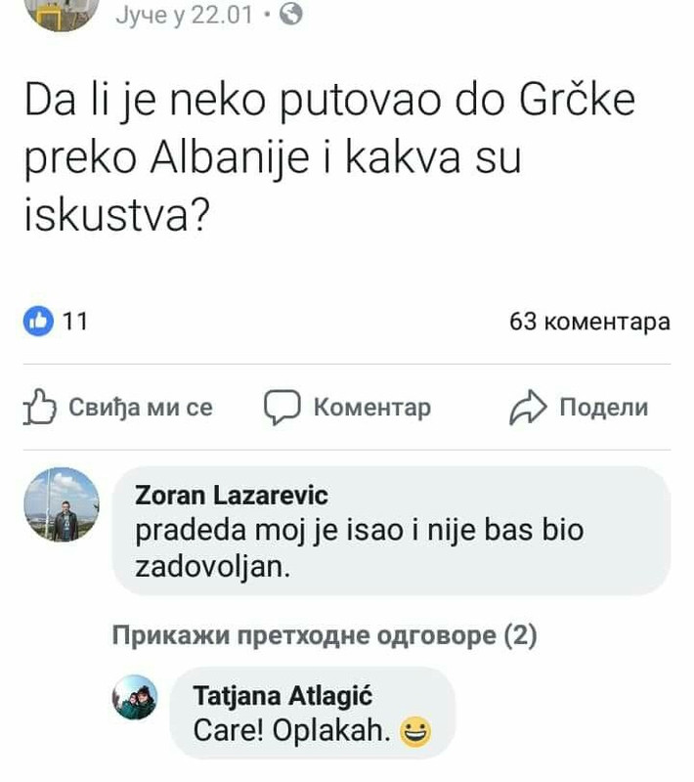Viewport: 694px width, 782px height.
Task: Open the post author's avatar
Action: point(62,13)
